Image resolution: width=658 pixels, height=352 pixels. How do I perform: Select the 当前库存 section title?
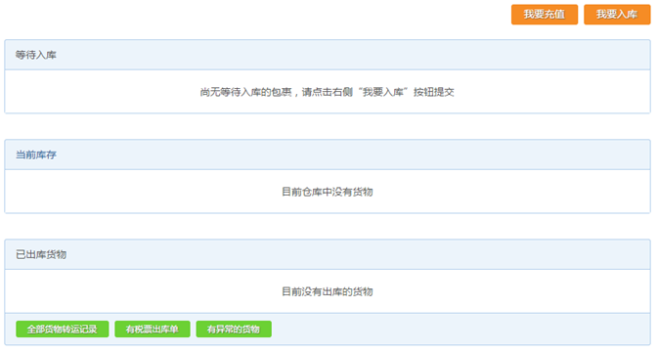(x=36, y=154)
